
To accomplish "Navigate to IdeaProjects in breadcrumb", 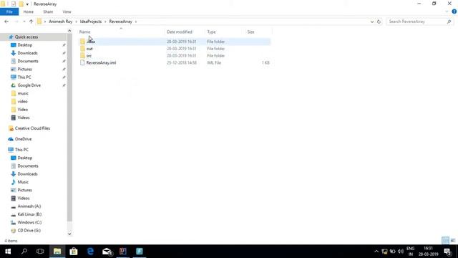I will [91, 21].
